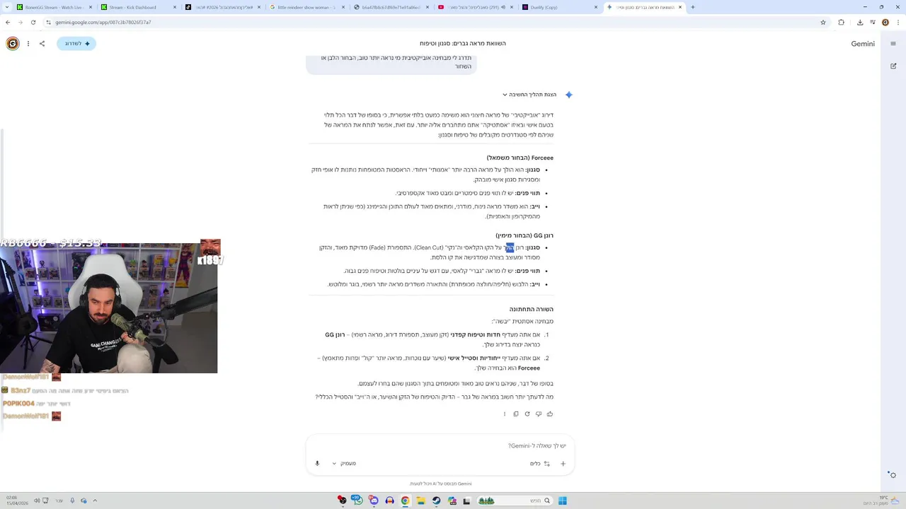Image resolution: width=906 pixels, height=509 pixels.
Task: Click the לשדרוג upgrade button
Action: pyautogui.click(x=76, y=44)
